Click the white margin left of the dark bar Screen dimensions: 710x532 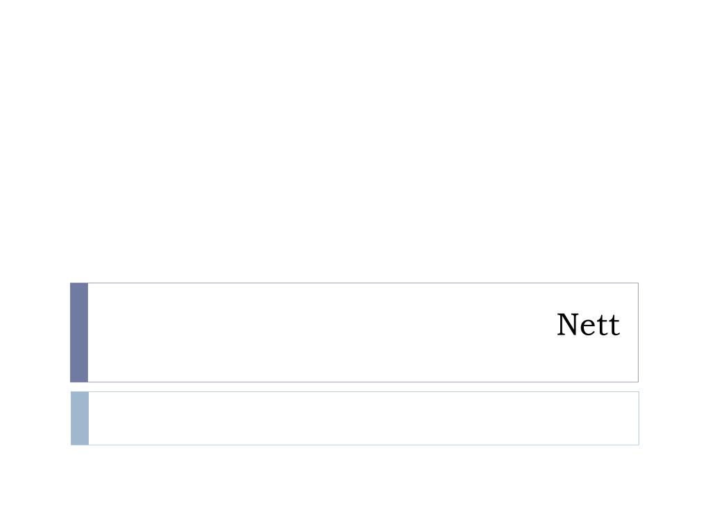click(x=35, y=332)
